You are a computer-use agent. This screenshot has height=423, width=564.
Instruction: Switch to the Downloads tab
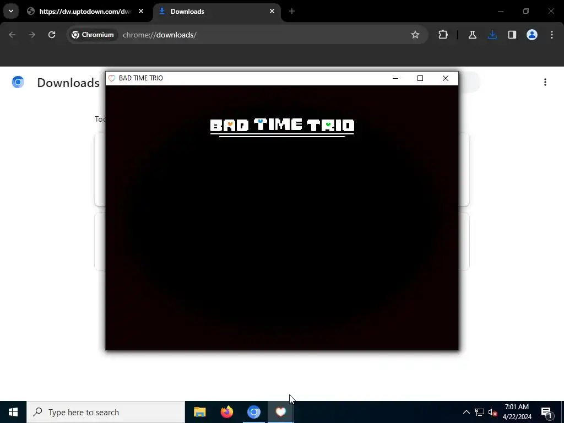click(x=217, y=12)
